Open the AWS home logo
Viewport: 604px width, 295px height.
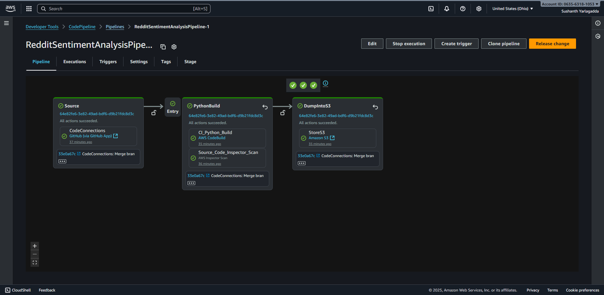tap(10, 9)
